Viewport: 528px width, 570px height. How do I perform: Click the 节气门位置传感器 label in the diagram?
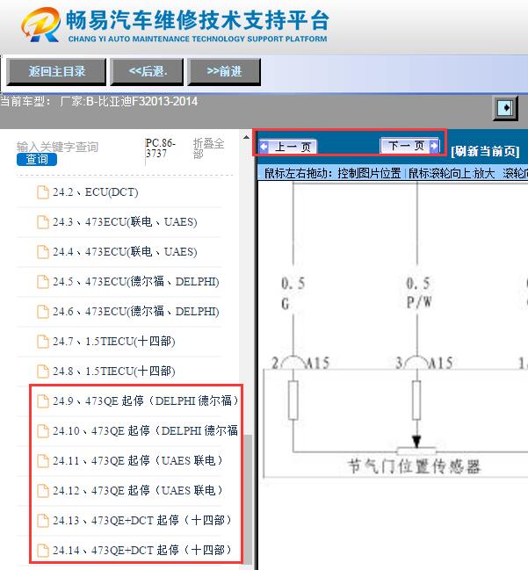tap(414, 466)
